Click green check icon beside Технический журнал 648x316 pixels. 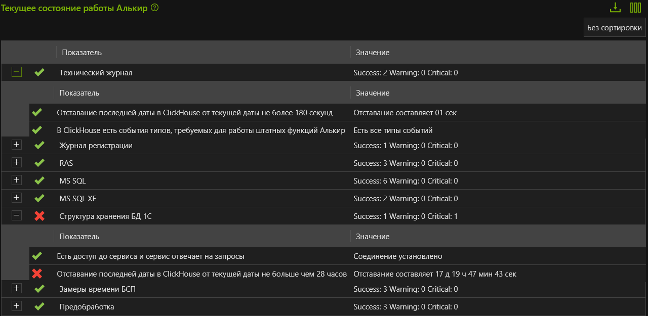click(39, 72)
